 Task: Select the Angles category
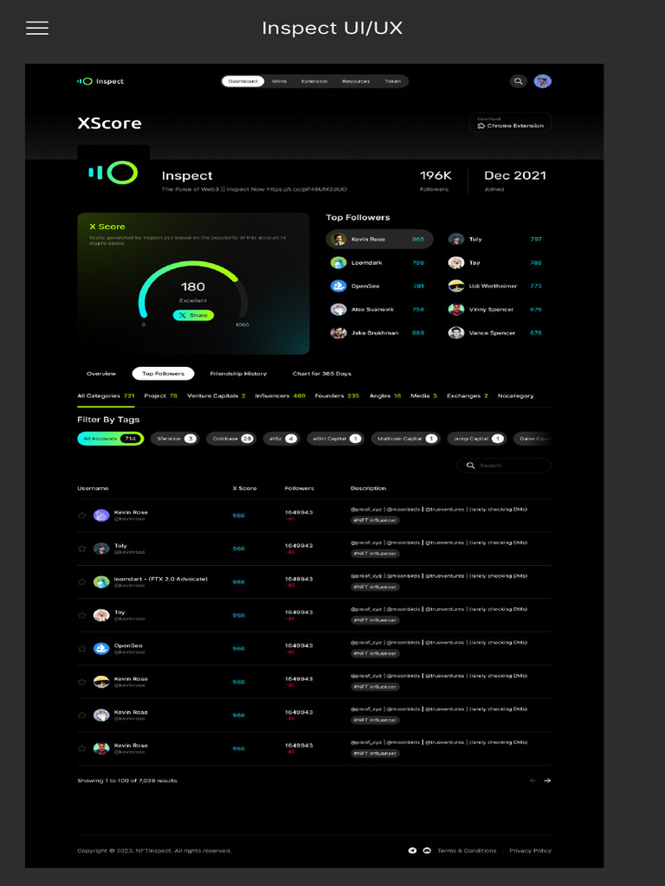coord(385,396)
